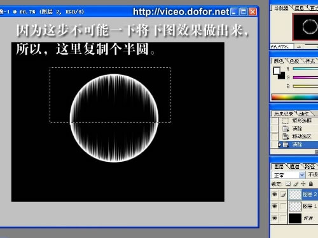Screen dimensions: 318x238
Task: Open the 样式 (Styles) tab
Action: point(310,61)
